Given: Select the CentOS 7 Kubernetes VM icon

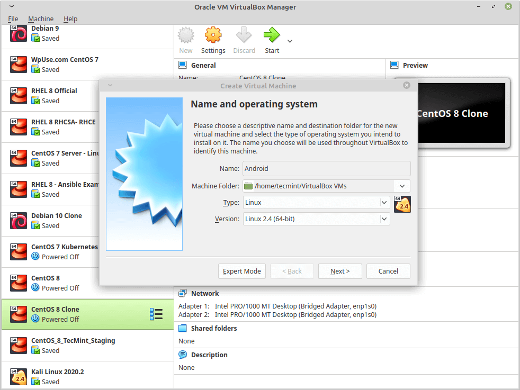Looking at the screenshot, I should click(18, 252).
